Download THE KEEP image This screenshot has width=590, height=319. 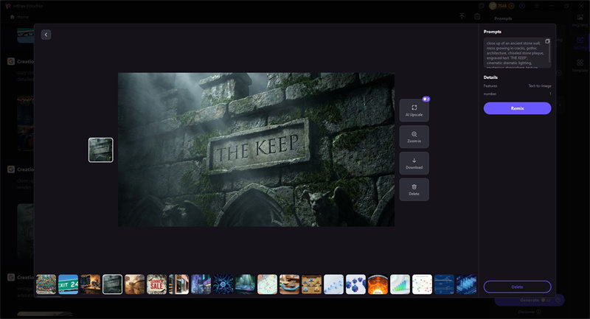(x=414, y=163)
